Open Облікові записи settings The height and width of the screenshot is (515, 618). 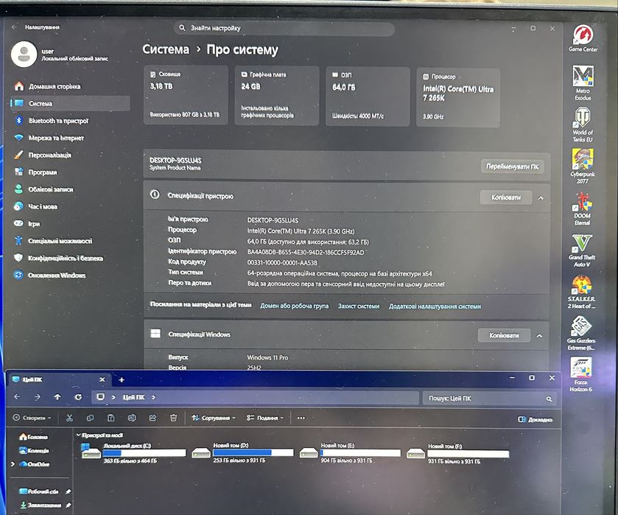point(70,189)
